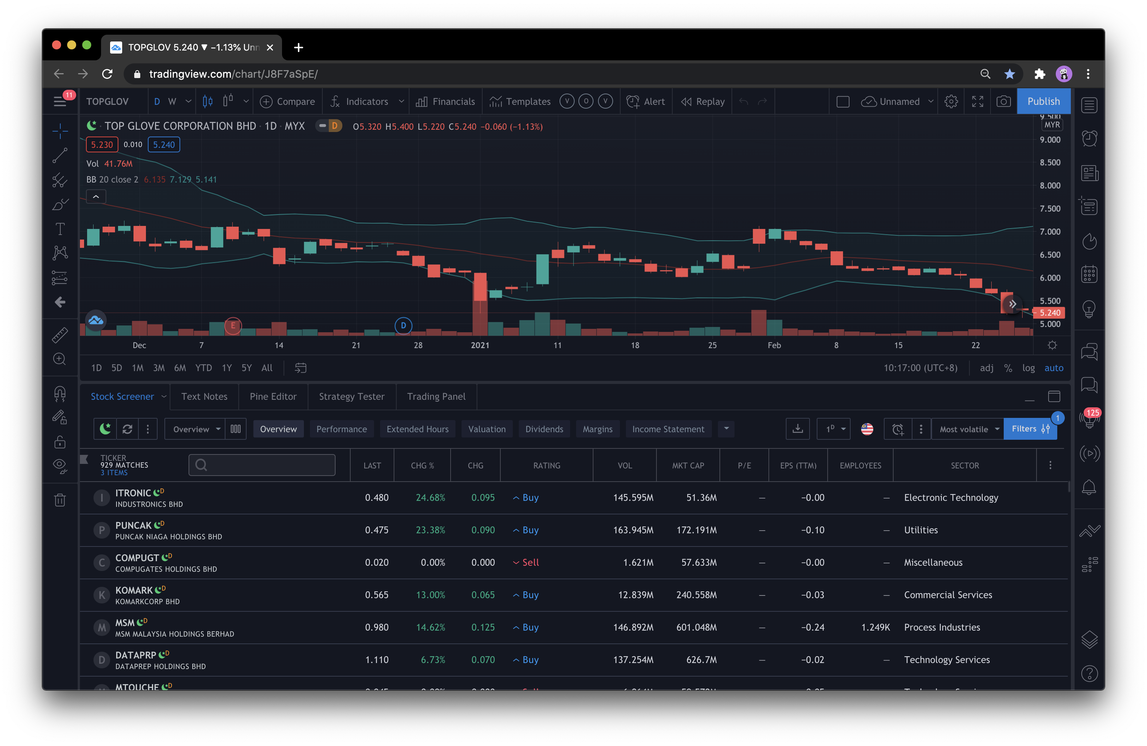
Task: Open the Unnamed layout dropdown
Action: click(931, 101)
